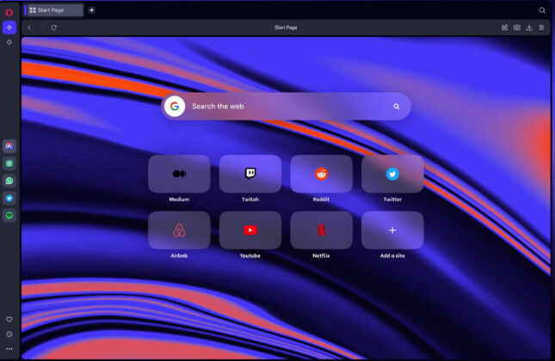Open the Opera main menu logo
The height and width of the screenshot is (361, 555).
pos(9,11)
